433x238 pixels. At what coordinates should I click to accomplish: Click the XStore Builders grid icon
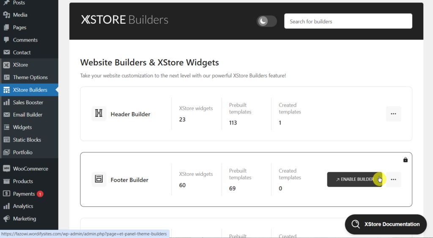[x=6, y=90]
